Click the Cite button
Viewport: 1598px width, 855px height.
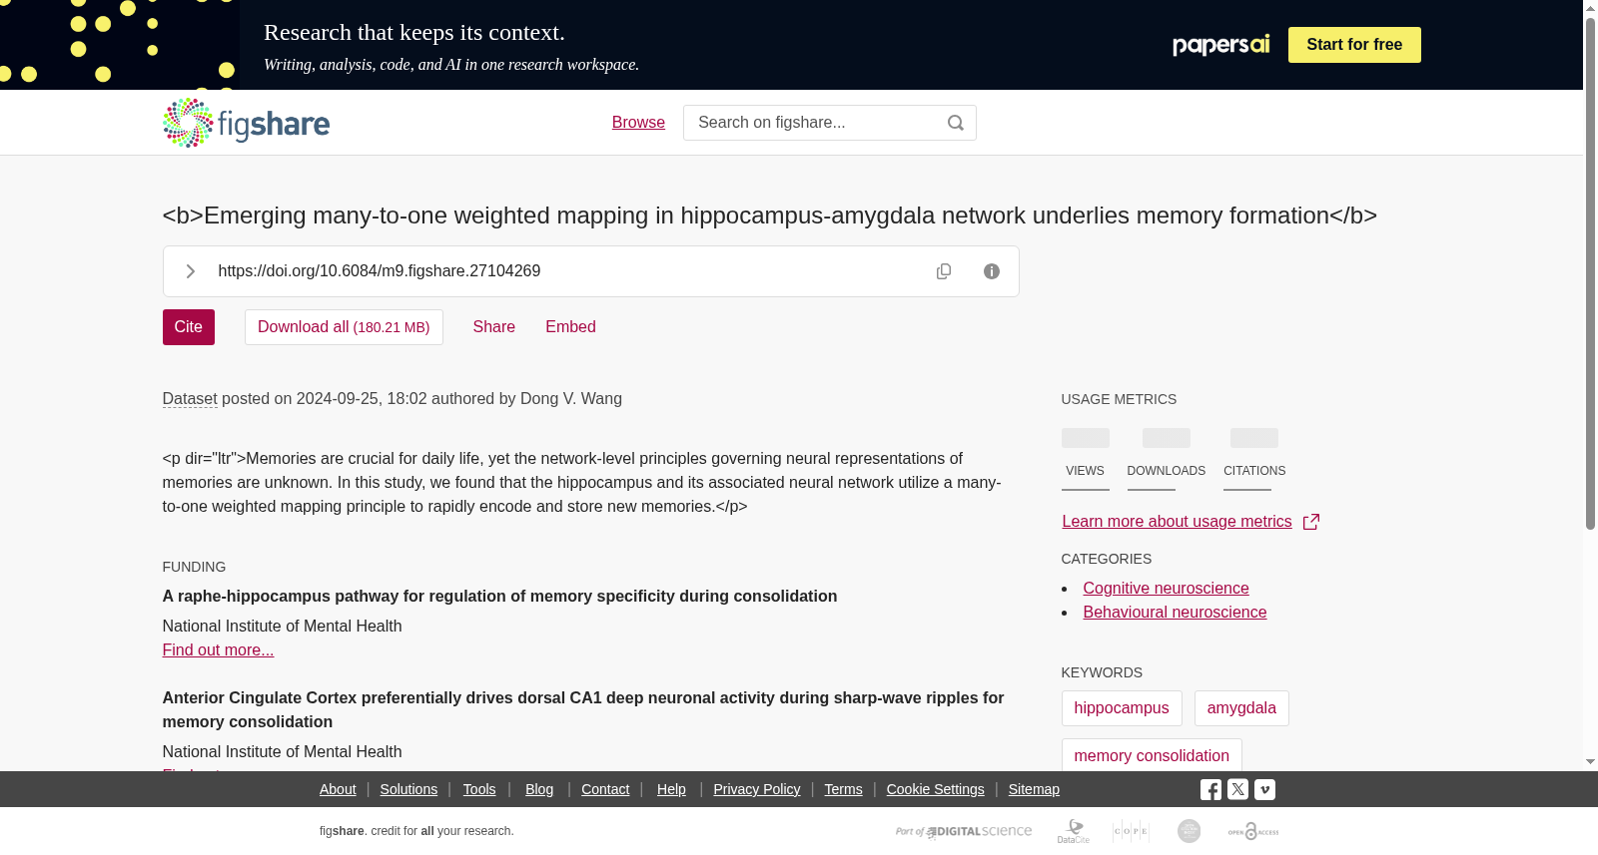189,327
